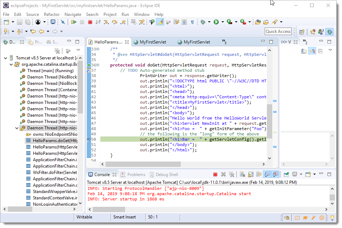This screenshot has width=342, height=228.
Task: Click line 36 collapse fold marker
Action: [98, 65]
